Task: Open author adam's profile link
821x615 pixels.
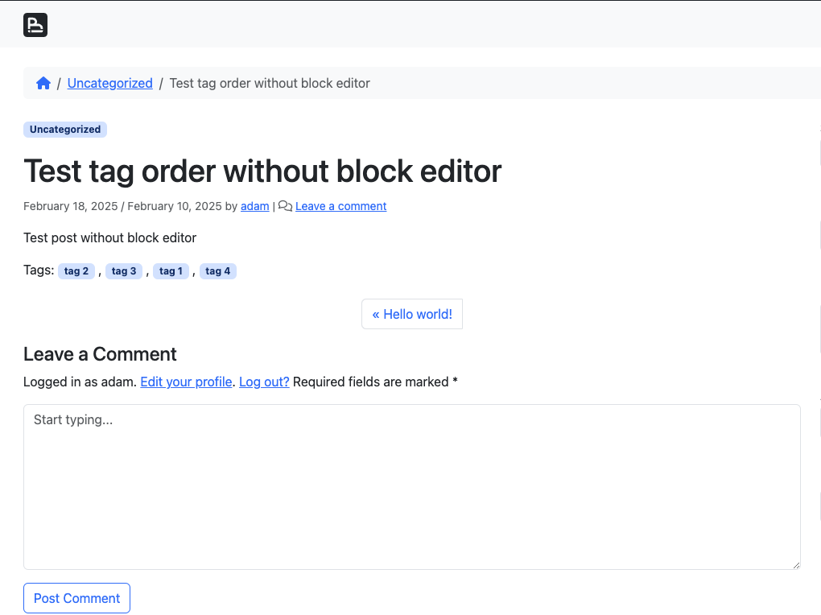Action: (254, 206)
